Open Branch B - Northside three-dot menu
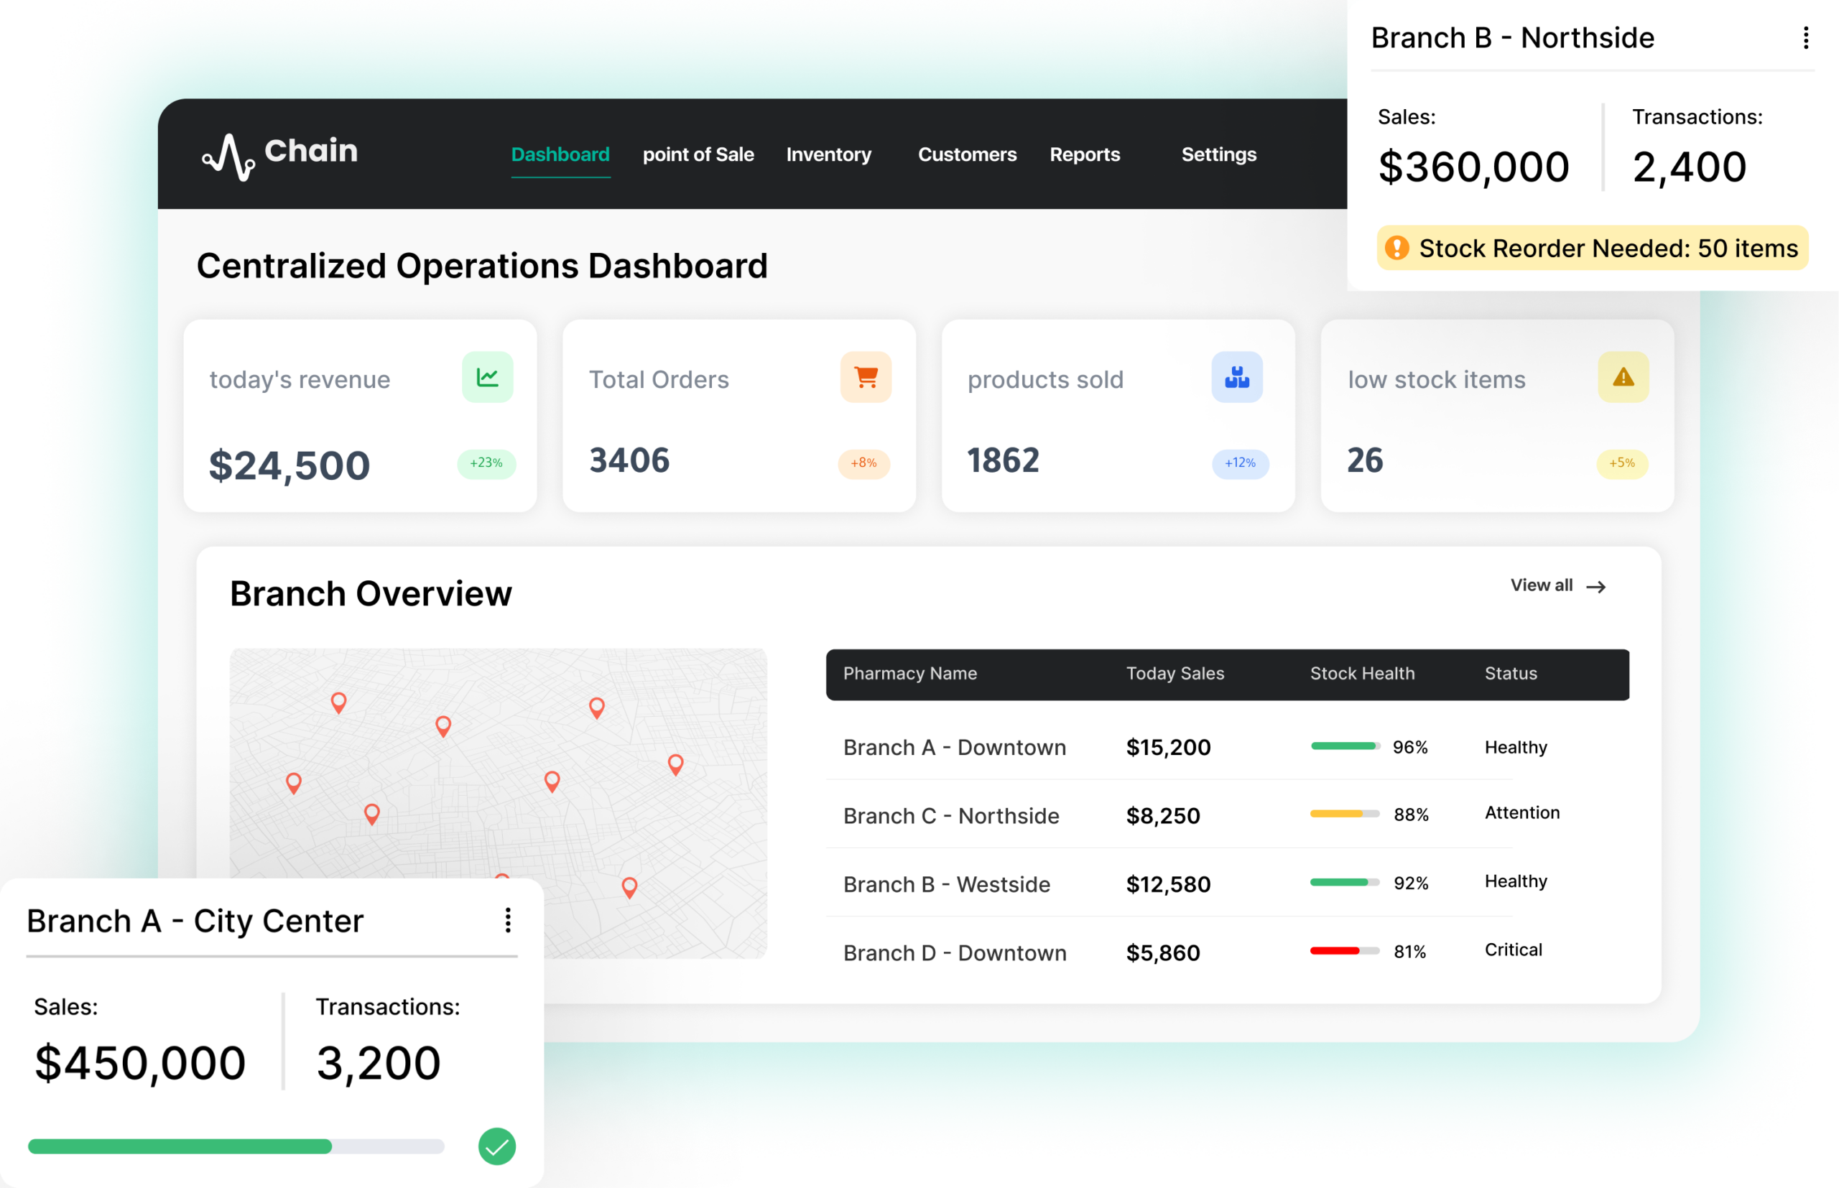 point(1805,38)
